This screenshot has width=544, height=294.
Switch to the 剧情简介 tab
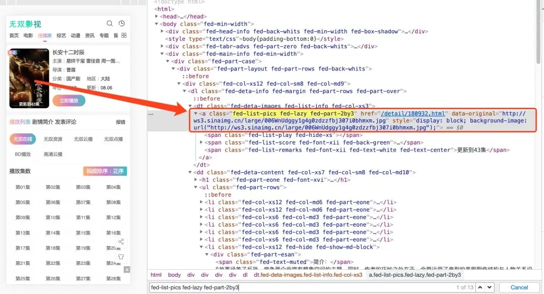tap(42, 122)
